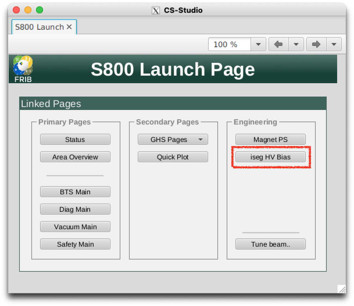Screen dimensions: 354x306
Task: Open the BTS Main page
Action: [x=75, y=192]
